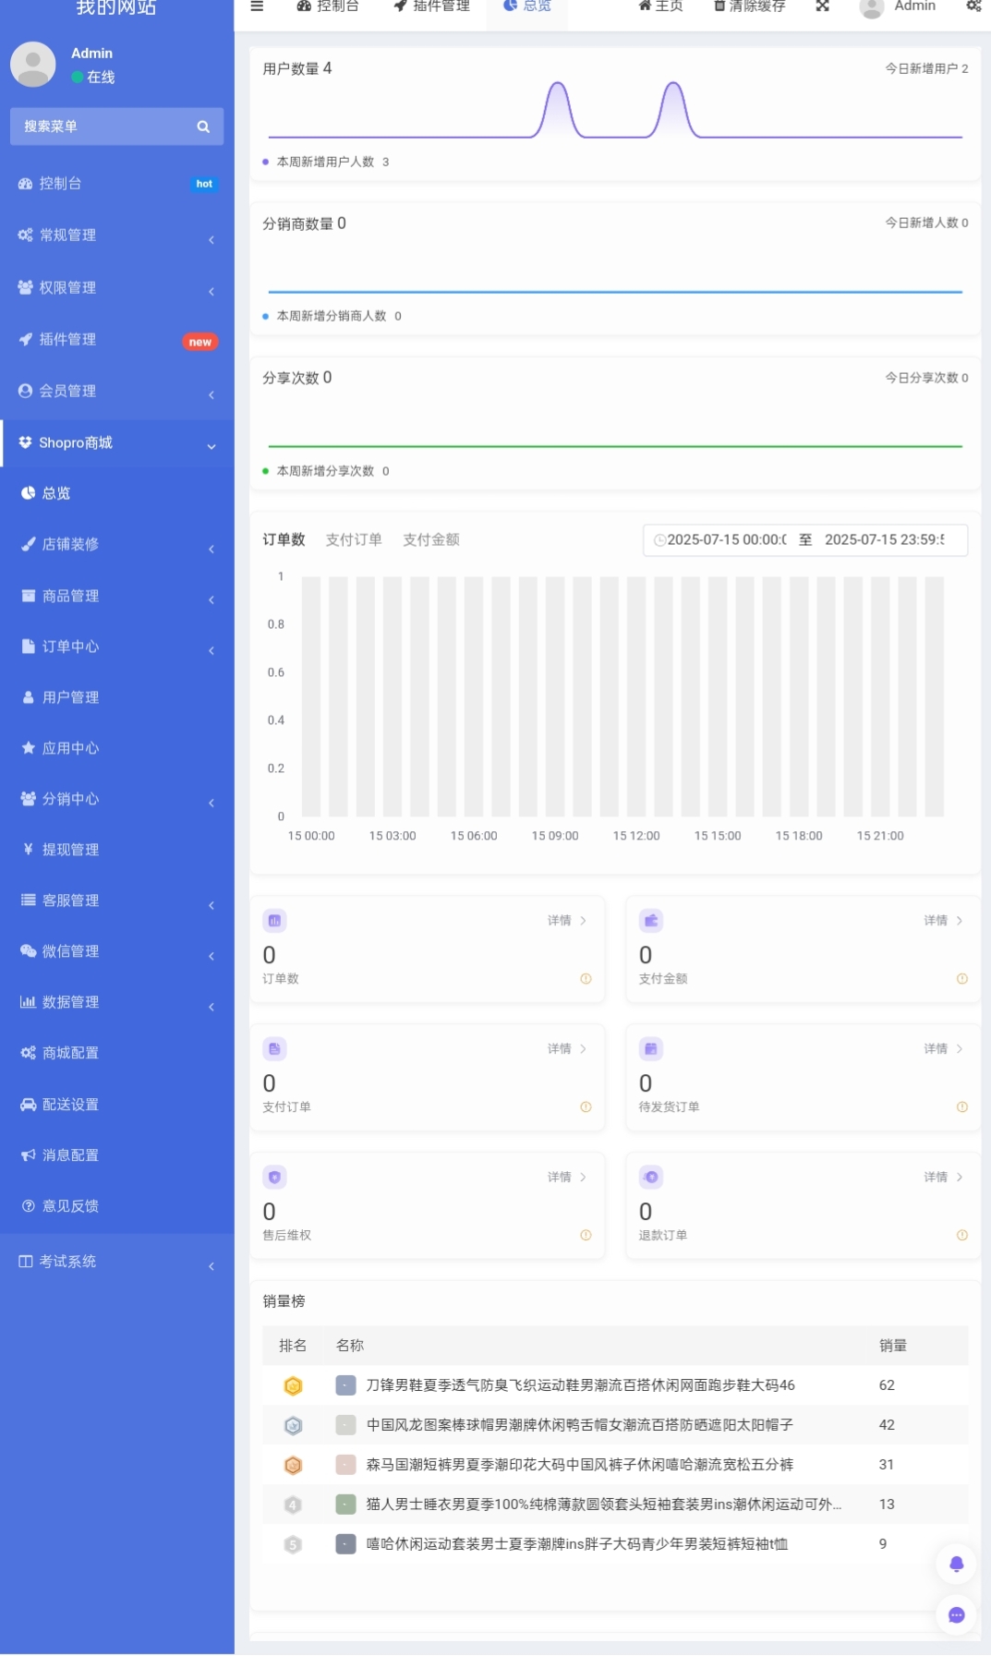Click the gold rank-one medal icon
Viewport: 991px width, 1656px height.
coord(293,1385)
